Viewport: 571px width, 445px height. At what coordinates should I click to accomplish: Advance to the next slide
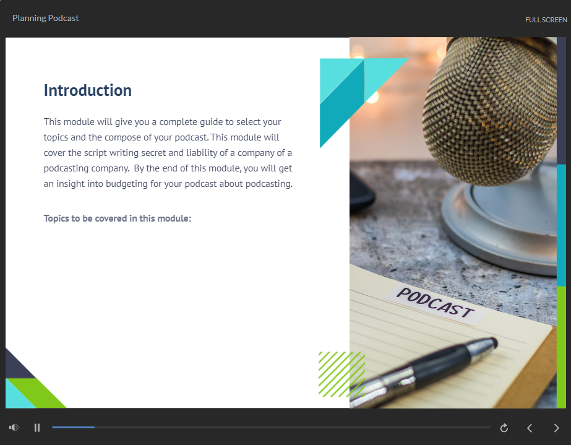tap(556, 428)
